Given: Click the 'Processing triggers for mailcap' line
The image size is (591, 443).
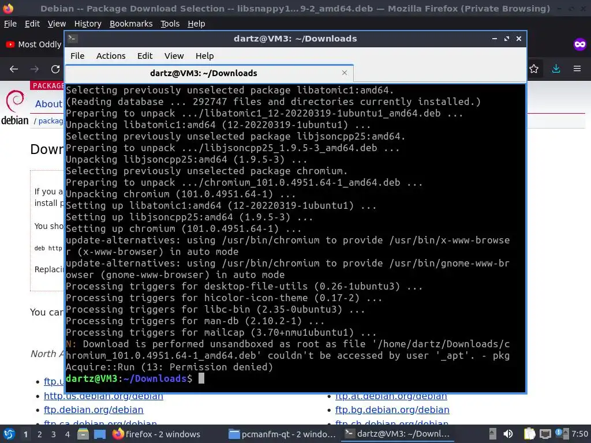Looking at the screenshot, I should pyautogui.click(x=221, y=333).
